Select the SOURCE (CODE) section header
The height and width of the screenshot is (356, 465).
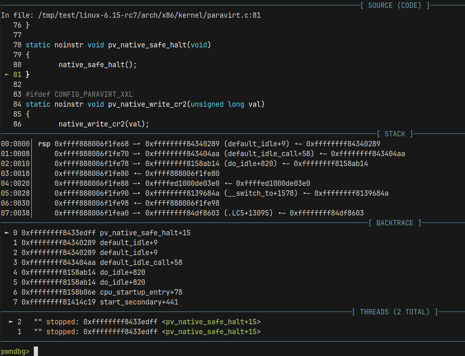pyautogui.click(x=394, y=5)
